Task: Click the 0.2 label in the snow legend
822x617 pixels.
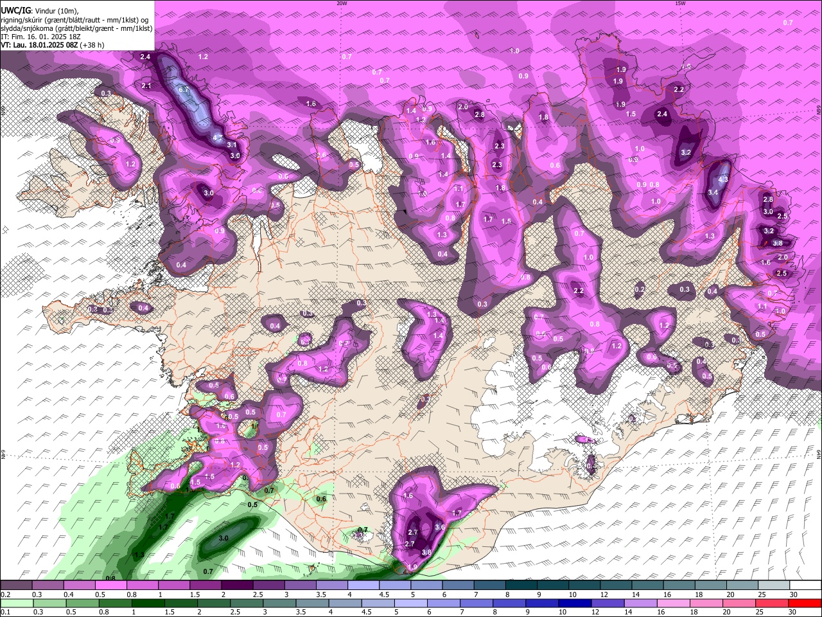Action: [5, 595]
